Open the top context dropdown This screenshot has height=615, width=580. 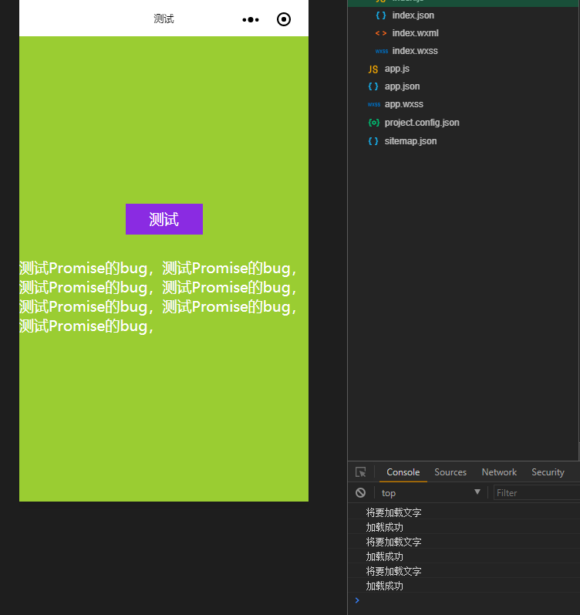pos(431,492)
